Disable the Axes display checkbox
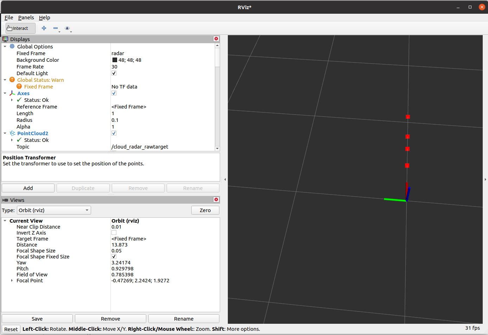 [114, 93]
